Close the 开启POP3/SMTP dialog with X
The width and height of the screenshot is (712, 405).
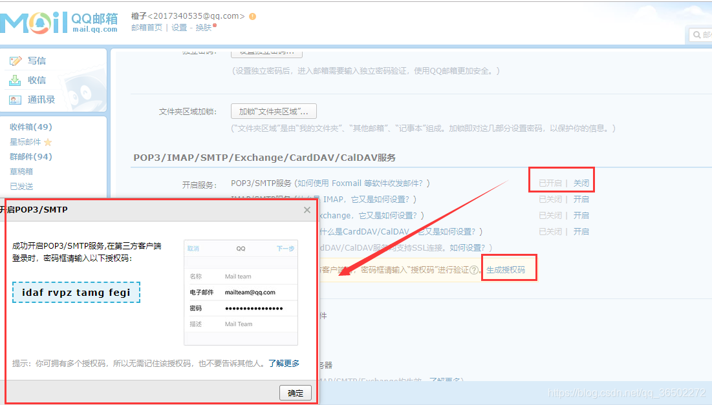tap(307, 209)
